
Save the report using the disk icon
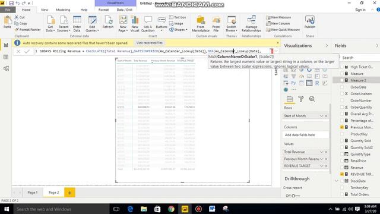point(11,3)
